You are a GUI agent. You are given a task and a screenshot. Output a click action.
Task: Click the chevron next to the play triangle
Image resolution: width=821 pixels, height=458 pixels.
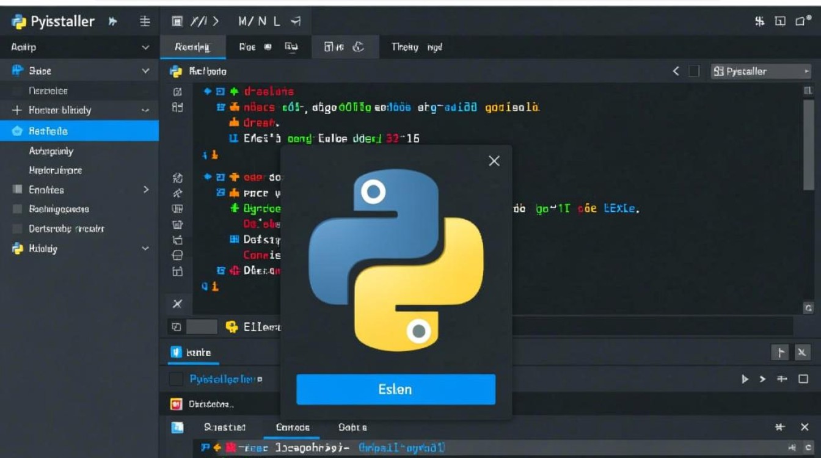click(x=762, y=379)
